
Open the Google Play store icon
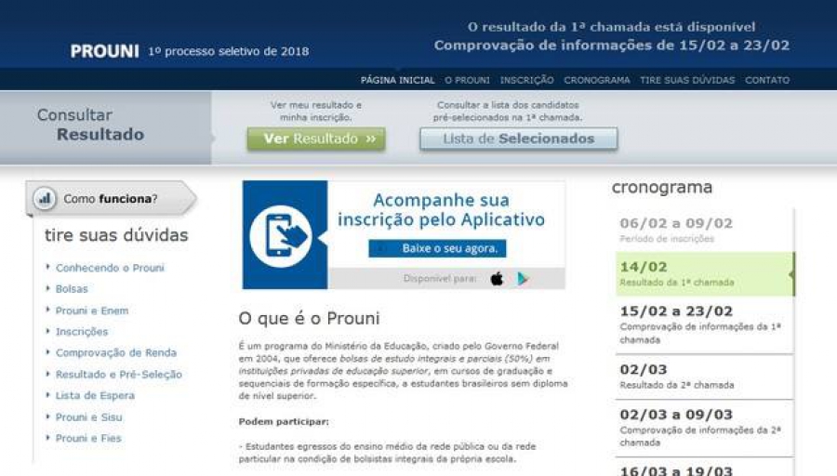click(x=522, y=279)
